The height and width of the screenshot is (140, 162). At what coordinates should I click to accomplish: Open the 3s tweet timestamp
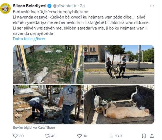[x=82, y=6]
